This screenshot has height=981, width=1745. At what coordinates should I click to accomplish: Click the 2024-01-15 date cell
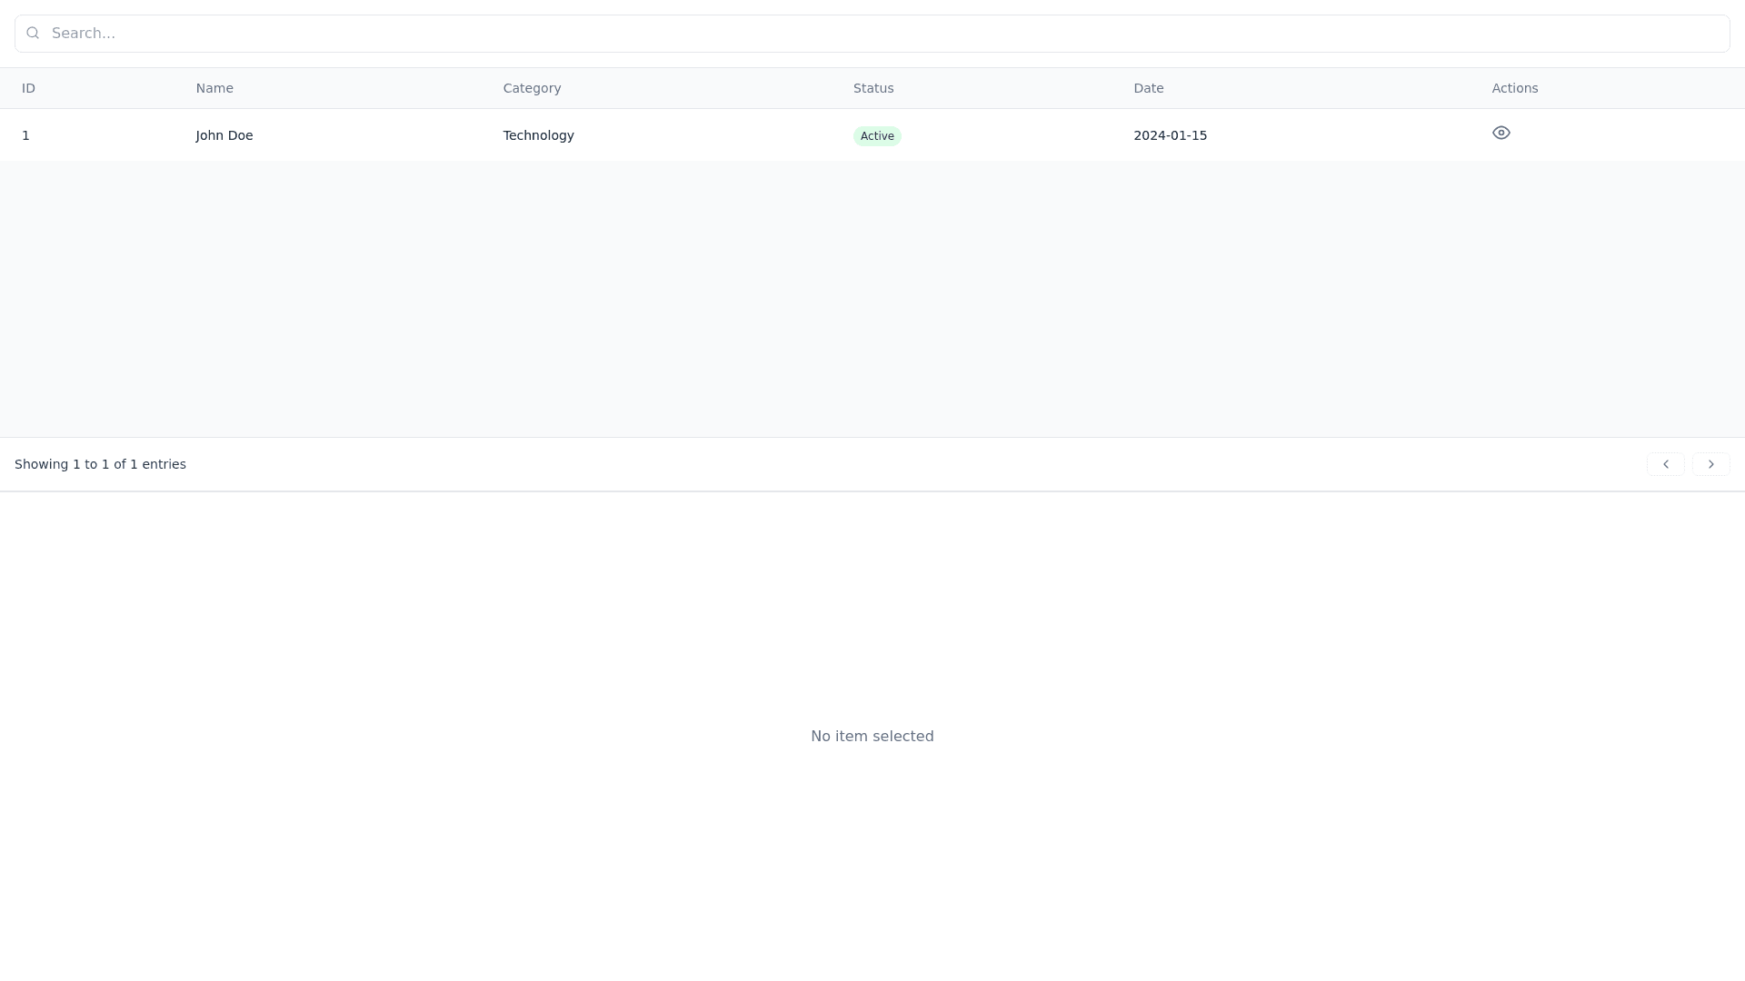point(1170,135)
